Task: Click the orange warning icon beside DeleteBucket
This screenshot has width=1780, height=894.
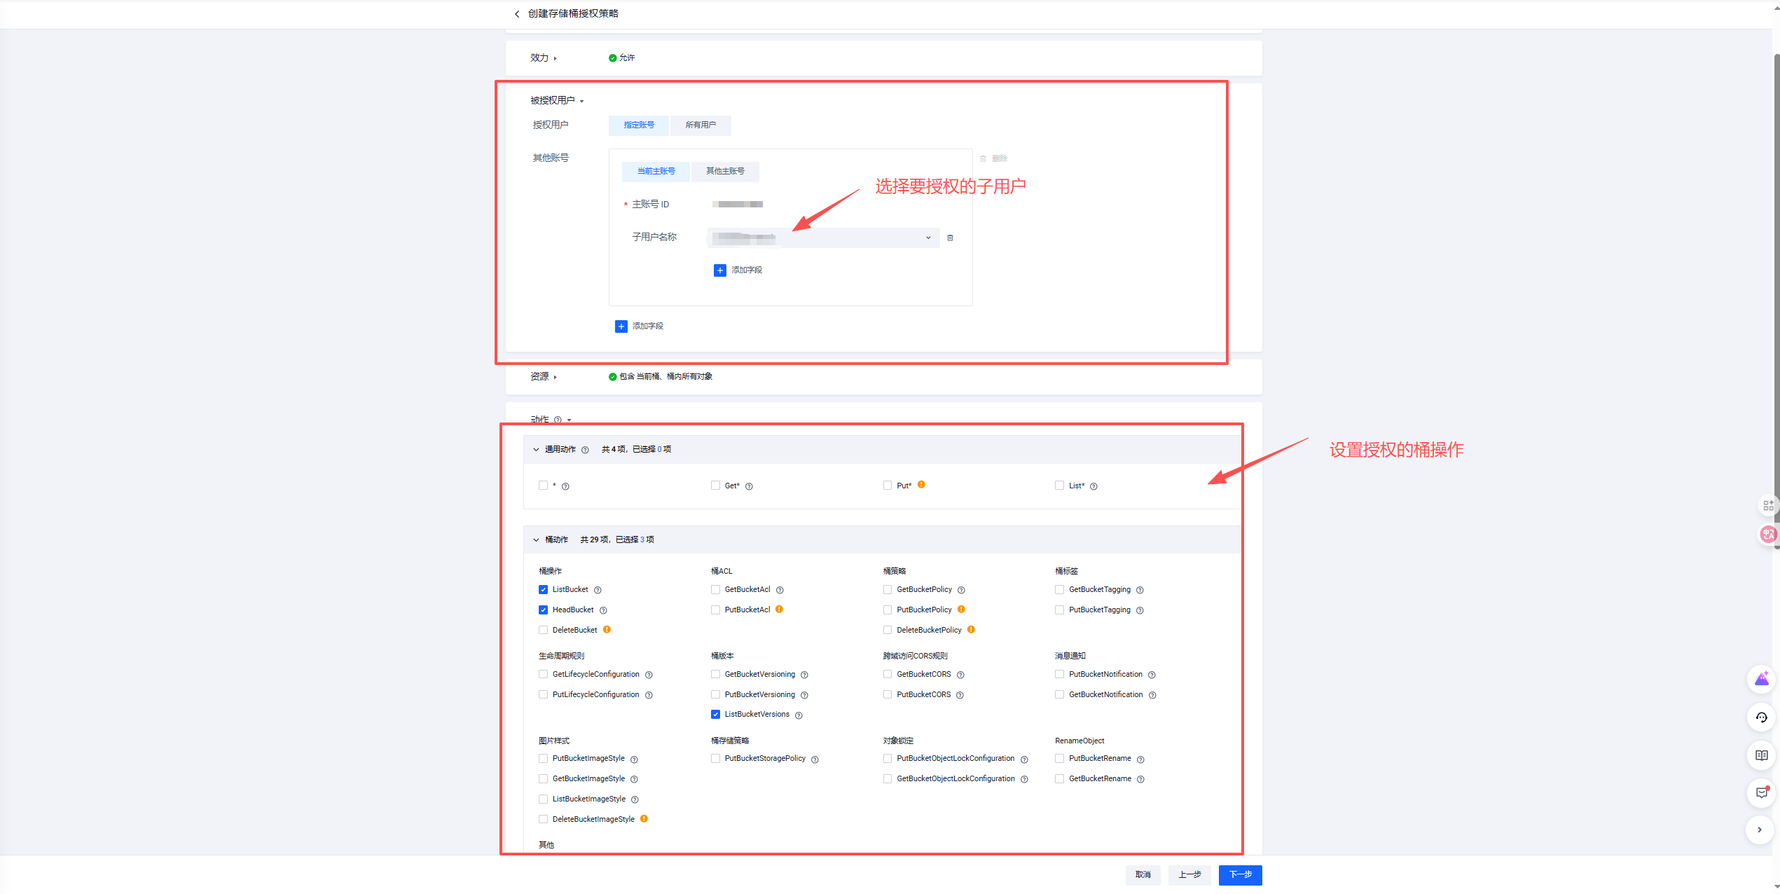Action: (607, 630)
